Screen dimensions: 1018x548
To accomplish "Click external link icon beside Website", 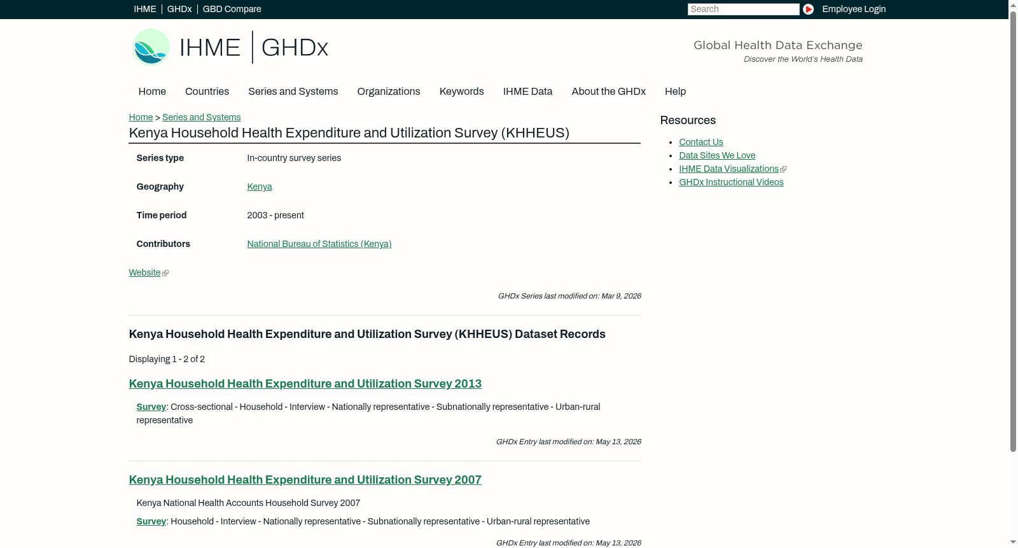I will (165, 273).
